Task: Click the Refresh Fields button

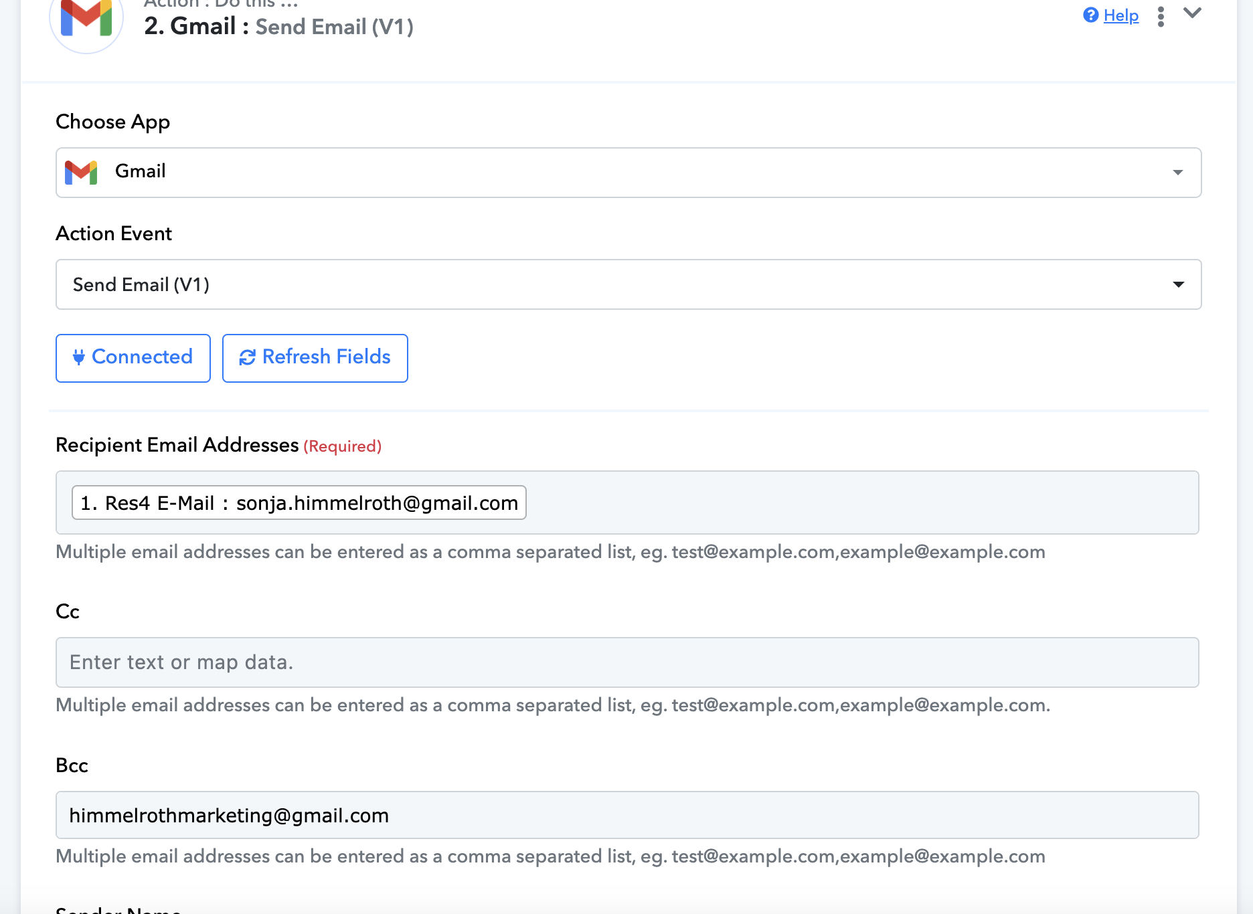Action: tap(315, 358)
